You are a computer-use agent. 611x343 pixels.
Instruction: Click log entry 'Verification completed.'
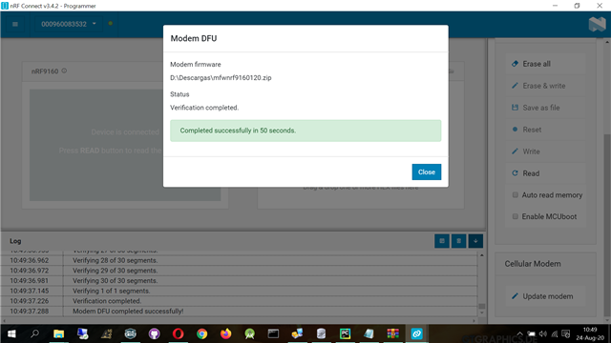click(x=107, y=301)
